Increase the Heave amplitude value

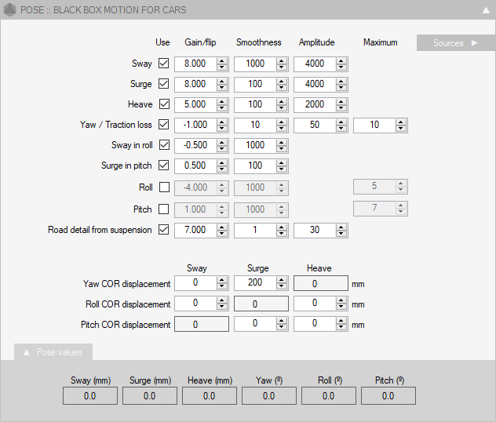341,101
